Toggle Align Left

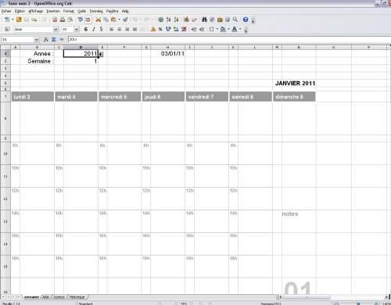click(111, 29)
